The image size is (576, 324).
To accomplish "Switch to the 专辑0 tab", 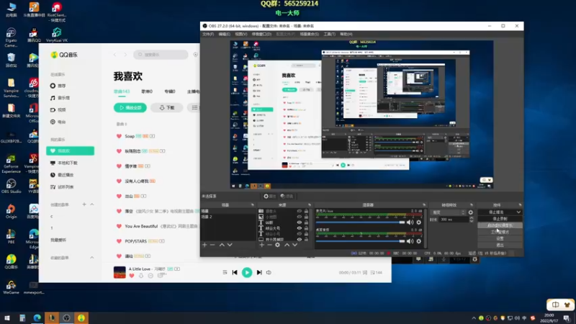I will [170, 91].
